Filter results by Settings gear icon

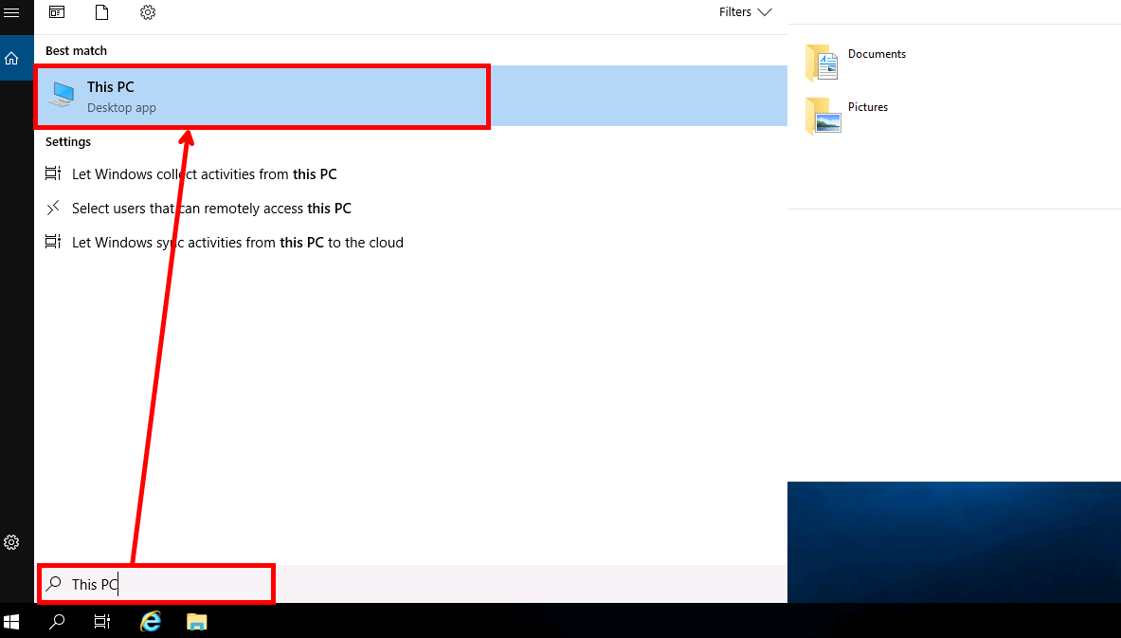click(x=147, y=12)
